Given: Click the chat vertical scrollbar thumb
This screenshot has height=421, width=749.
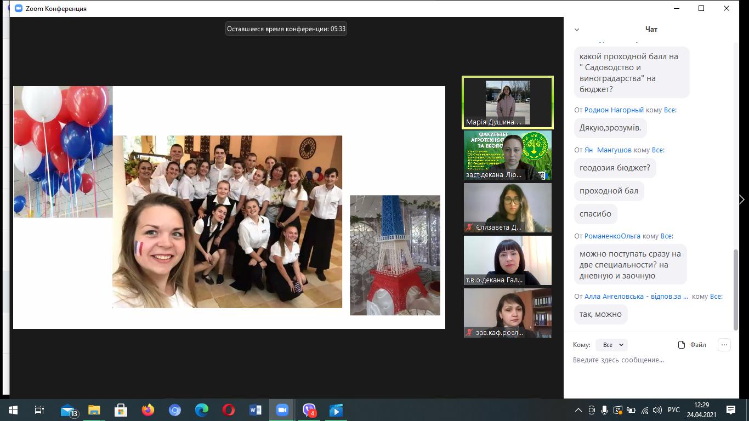Looking at the screenshot, I should click(x=736, y=289).
